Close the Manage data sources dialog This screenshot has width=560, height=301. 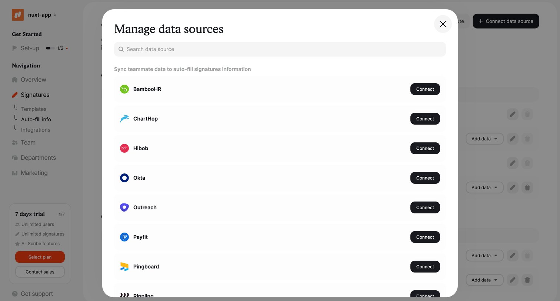(443, 24)
